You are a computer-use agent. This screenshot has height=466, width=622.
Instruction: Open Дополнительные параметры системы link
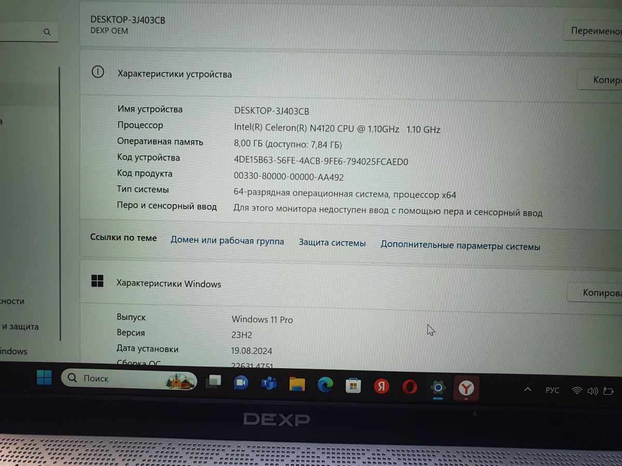click(x=460, y=246)
